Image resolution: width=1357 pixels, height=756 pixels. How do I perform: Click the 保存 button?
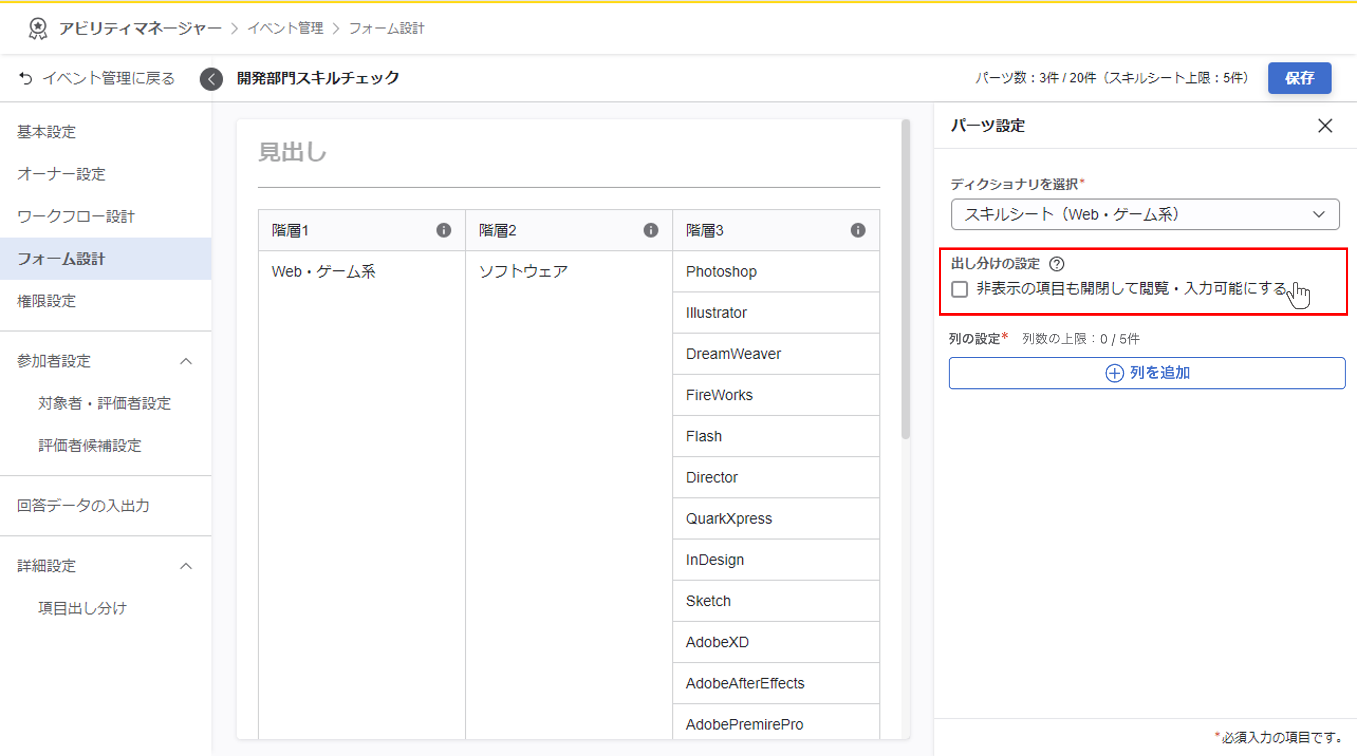(x=1299, y=79)
